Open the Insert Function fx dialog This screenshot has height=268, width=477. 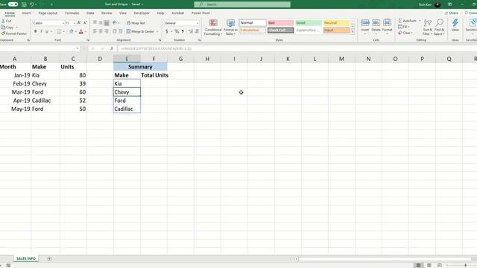[112, 48]
